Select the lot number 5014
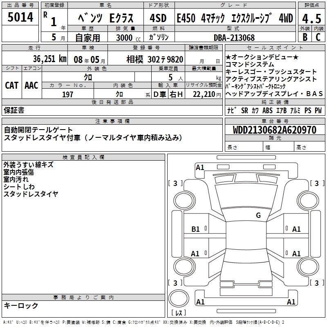Viewport: 327px width, 327px height. coord(20,17)
